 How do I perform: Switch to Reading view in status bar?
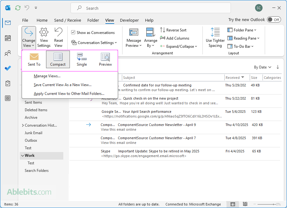[x=245, y=204]
